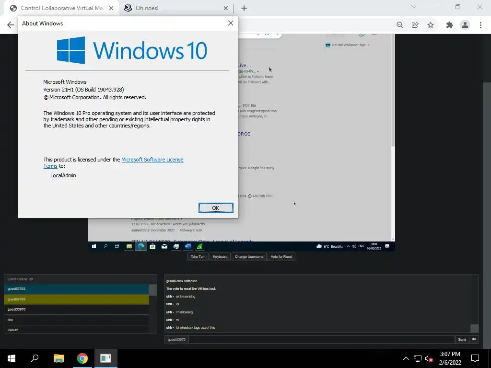Select user Bot in the list
The width and height of the screenshot is (491, 368).
click(76, 320)
